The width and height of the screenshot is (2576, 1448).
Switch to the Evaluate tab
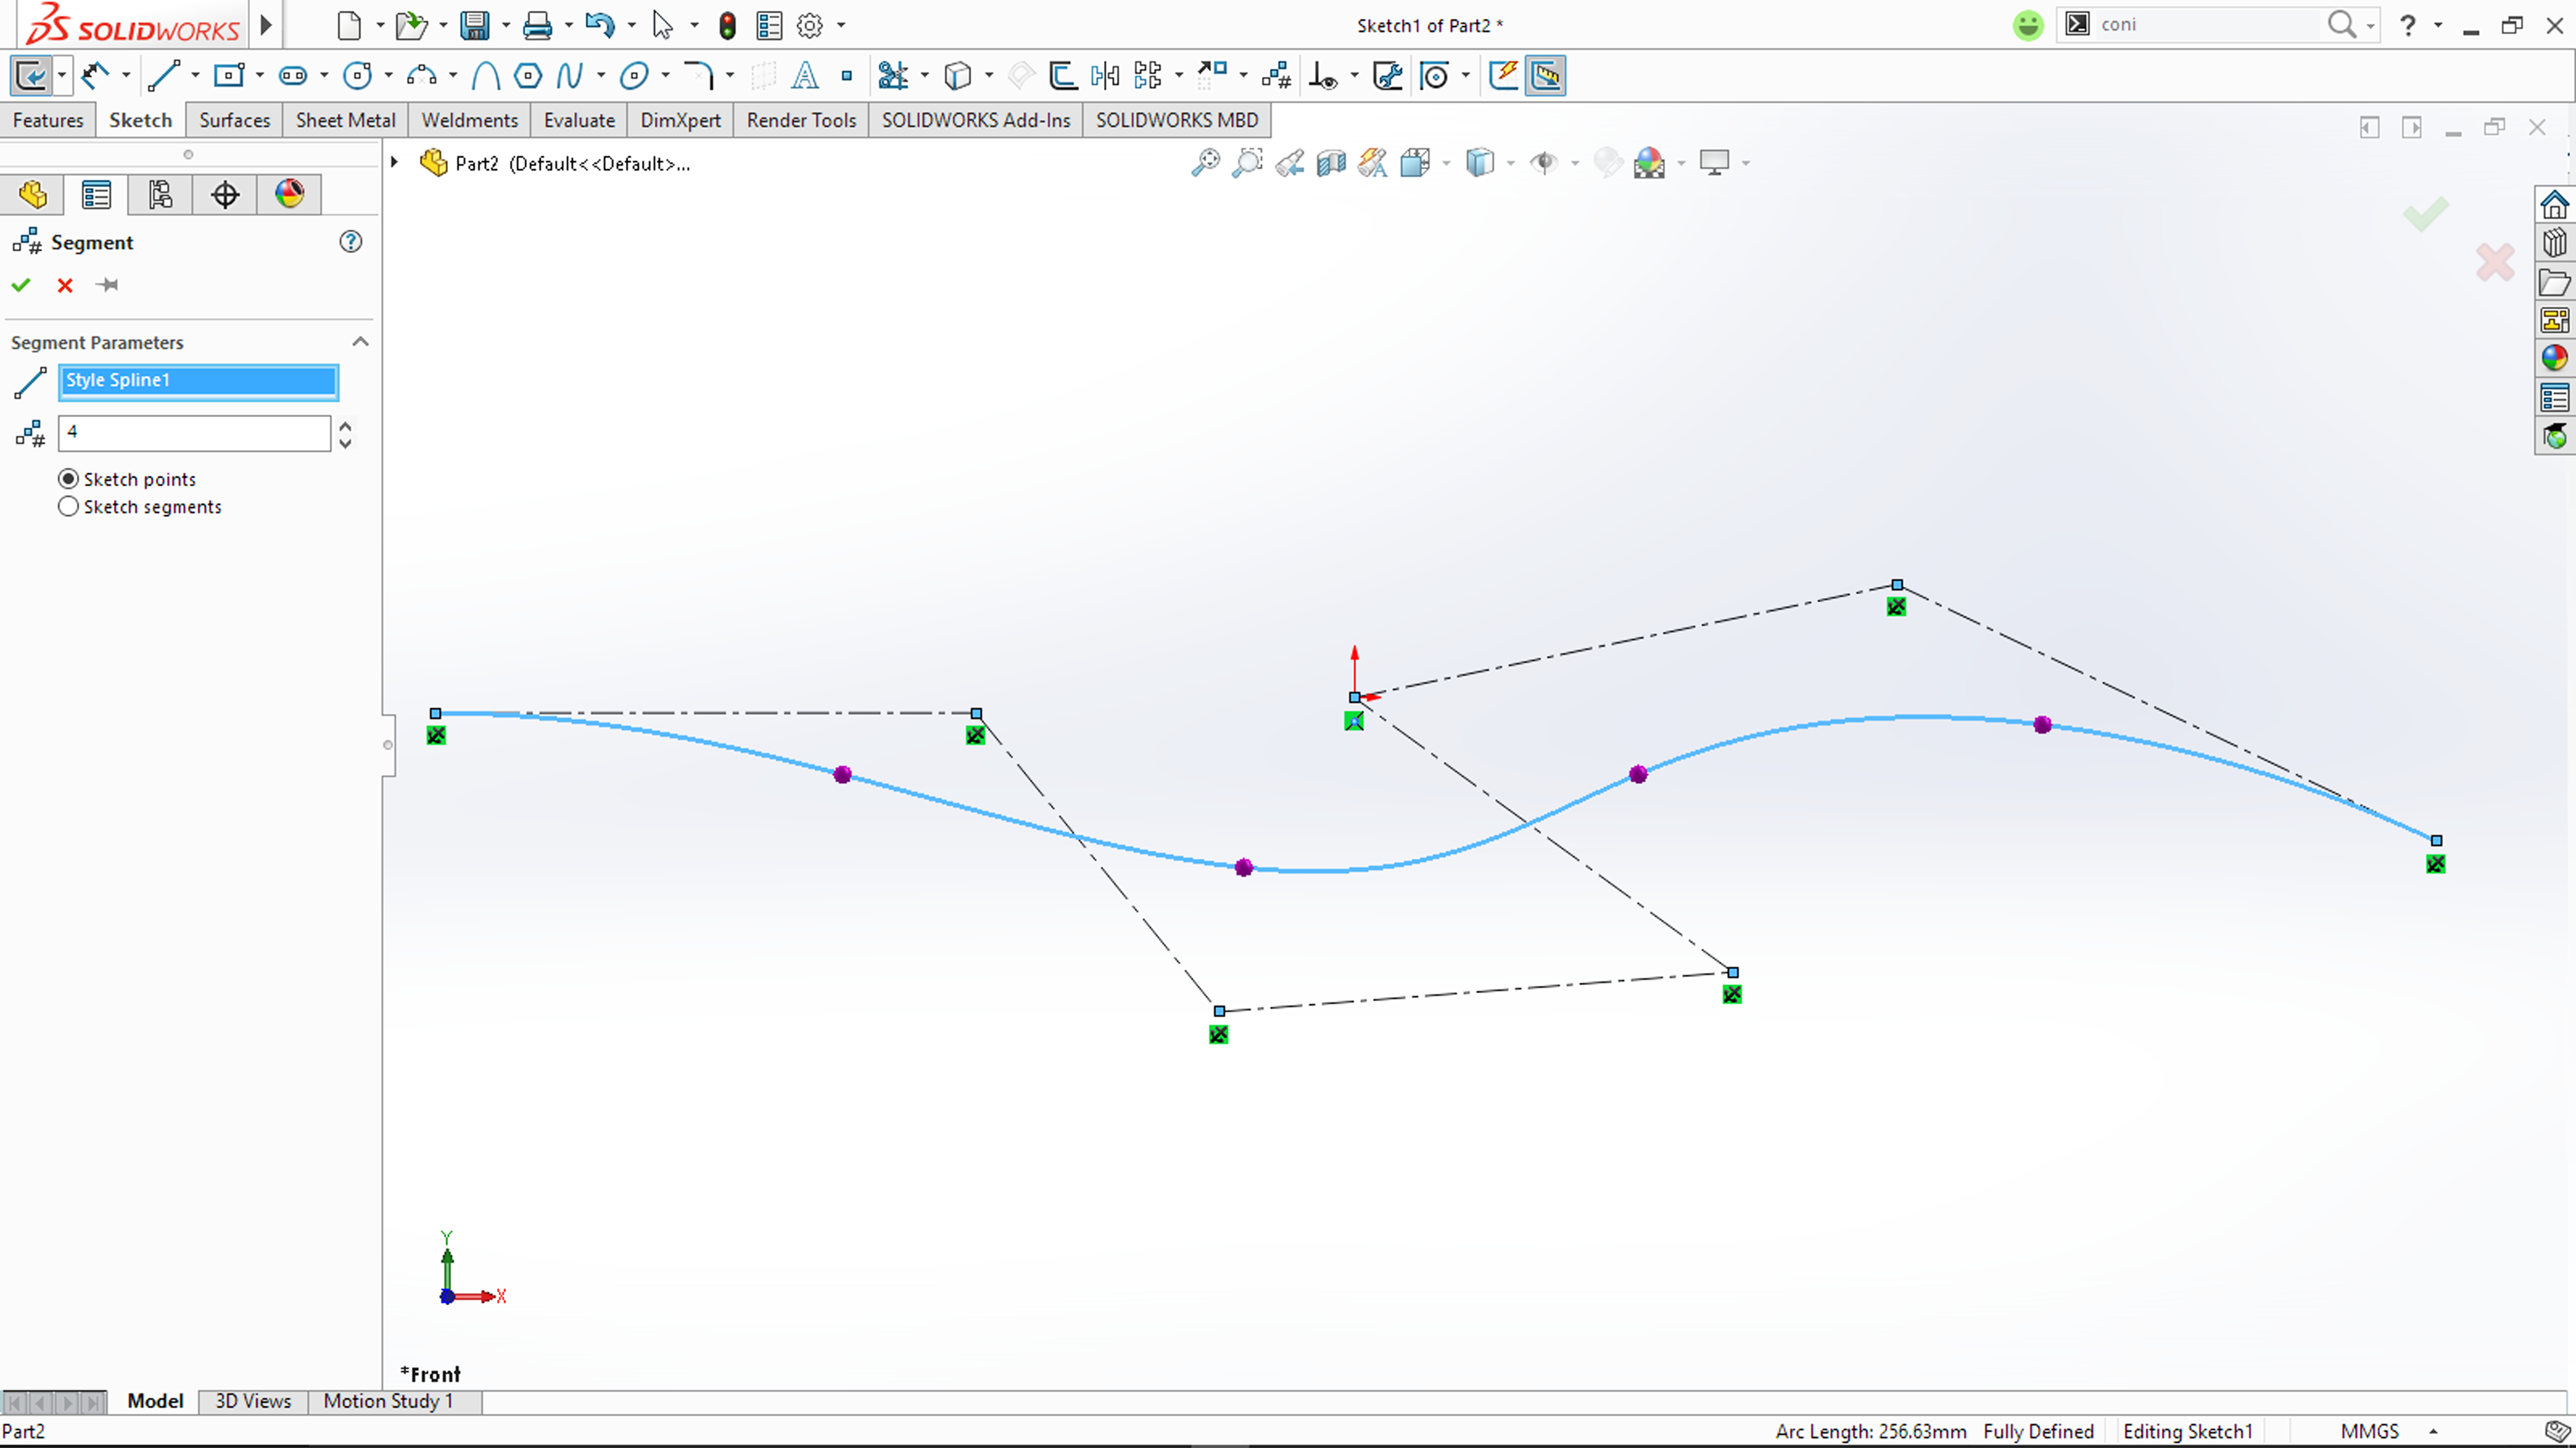pyautogui.click(x=579, y=120)
